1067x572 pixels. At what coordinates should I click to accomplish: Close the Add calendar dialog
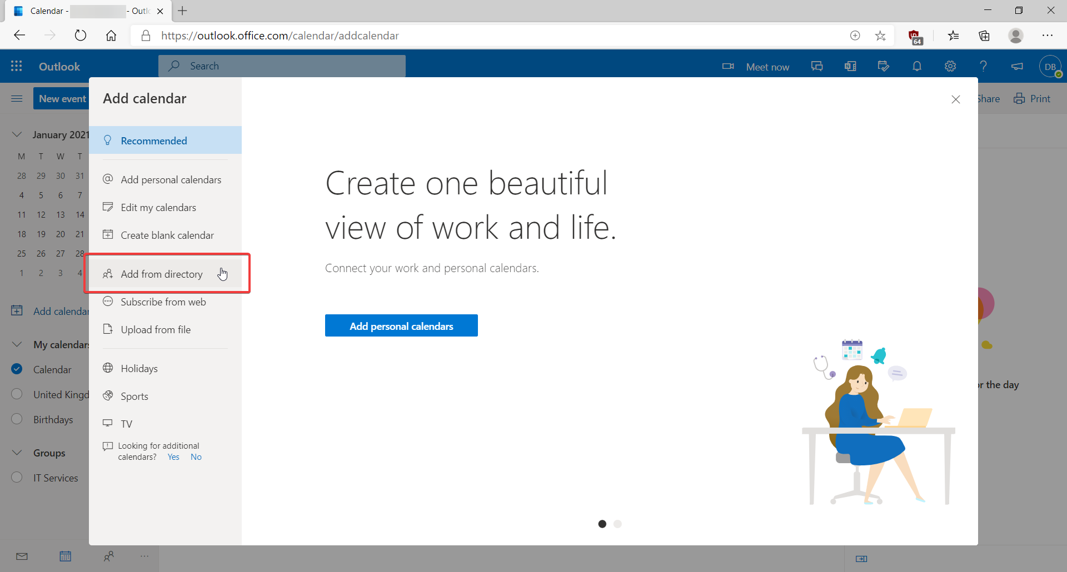click(x=956, y=99)
